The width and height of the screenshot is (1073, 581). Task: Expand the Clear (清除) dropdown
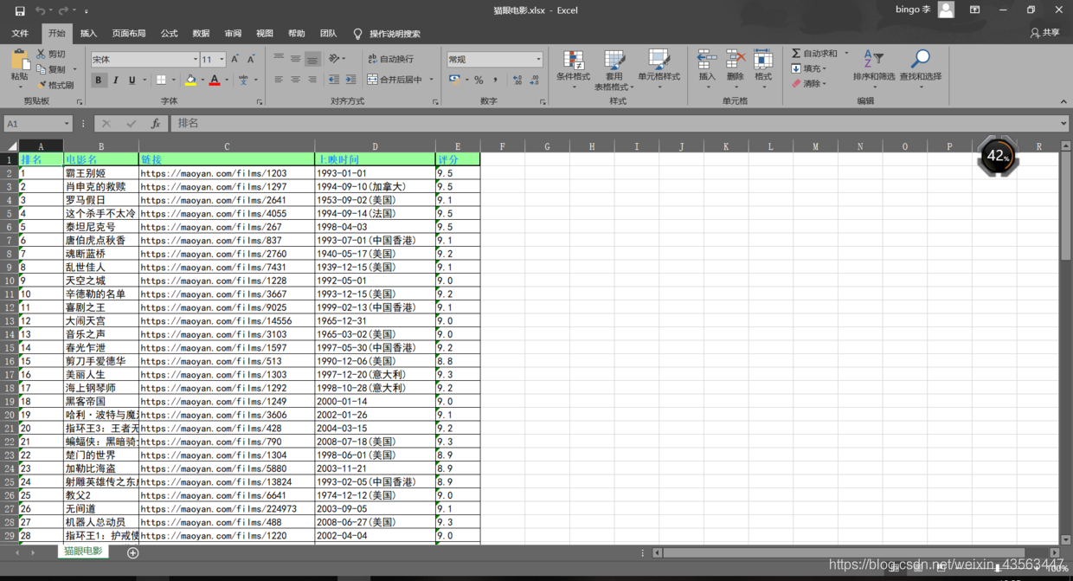[825, 84]
